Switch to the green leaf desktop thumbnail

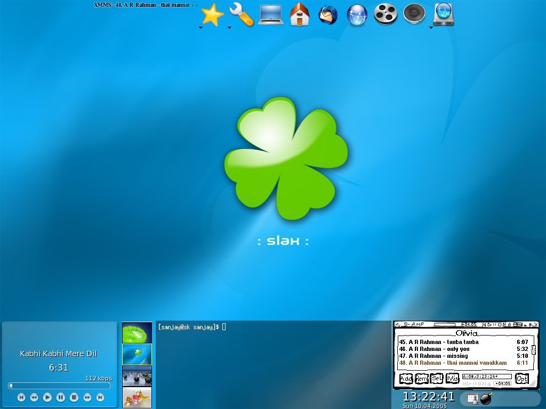[137, 332]
